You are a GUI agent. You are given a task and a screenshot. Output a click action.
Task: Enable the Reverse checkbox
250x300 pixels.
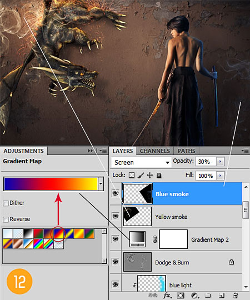6,219
